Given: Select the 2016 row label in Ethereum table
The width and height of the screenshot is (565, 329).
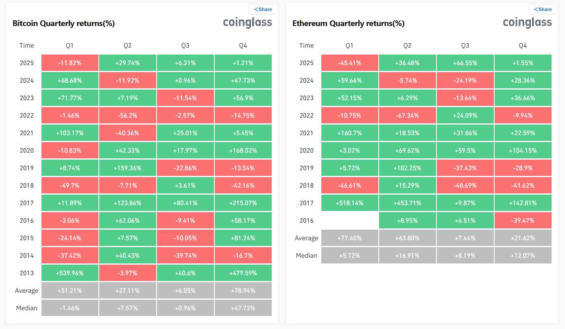Looking at the screenshot, I should [x=307, y=221].
